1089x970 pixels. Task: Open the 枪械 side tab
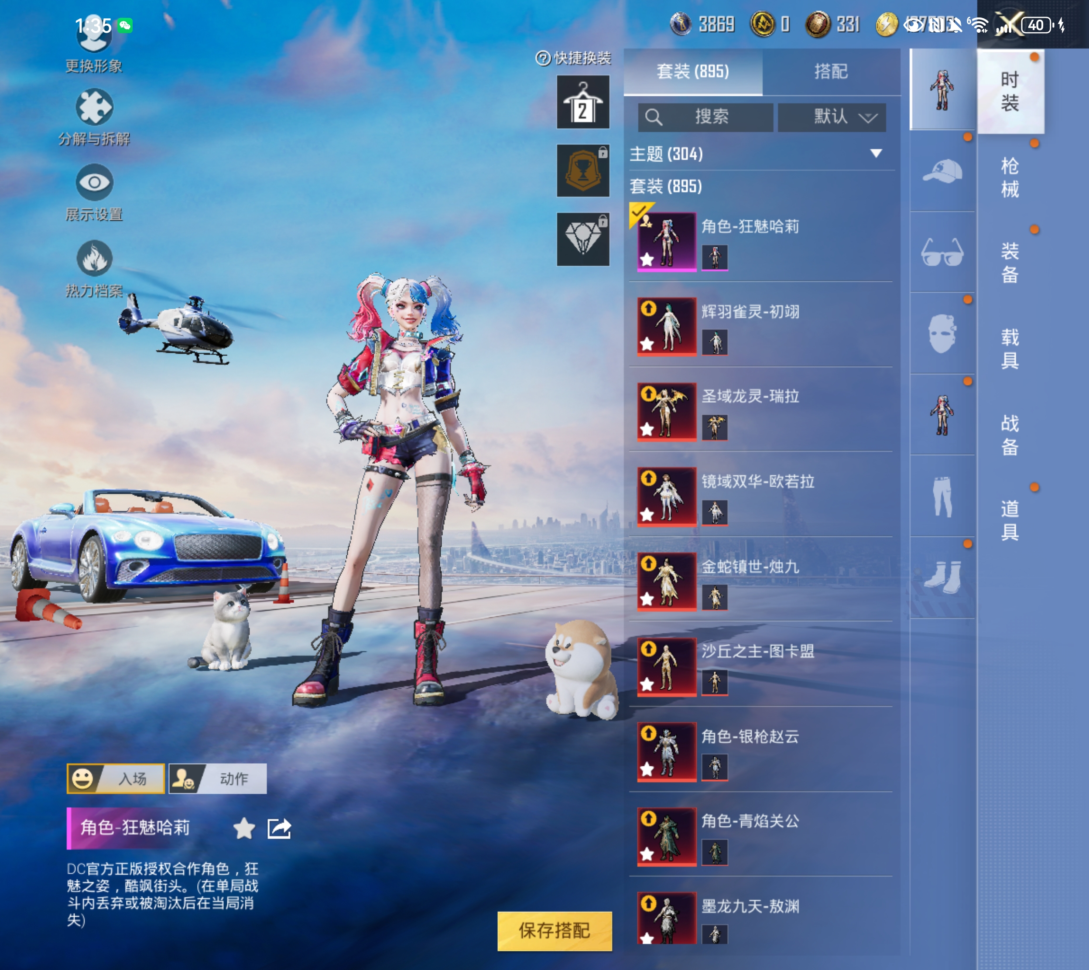(x=1010, y=178)
